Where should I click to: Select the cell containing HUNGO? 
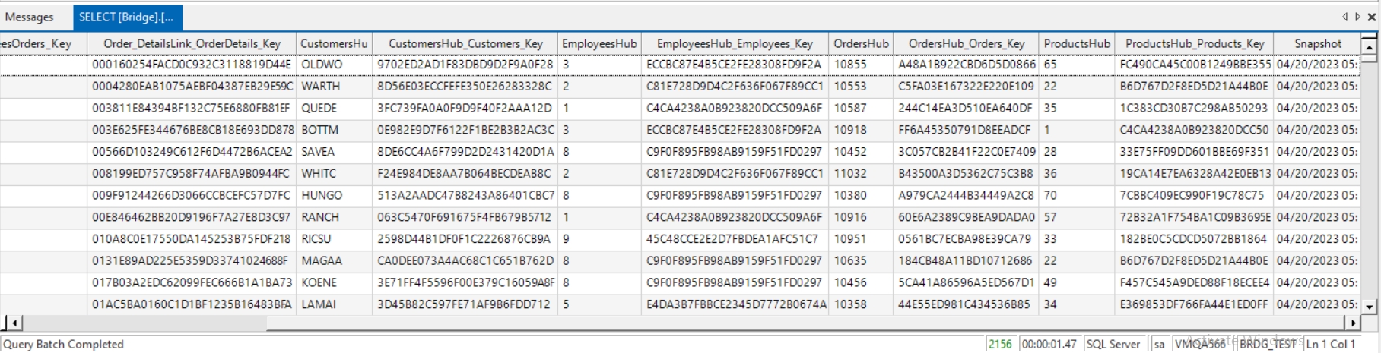(x=334, y=195)
